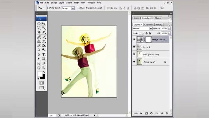Open the Opacity slider arrow
Image resolution: width=209 pixels, height=118 pixels.
click(169, 29)
